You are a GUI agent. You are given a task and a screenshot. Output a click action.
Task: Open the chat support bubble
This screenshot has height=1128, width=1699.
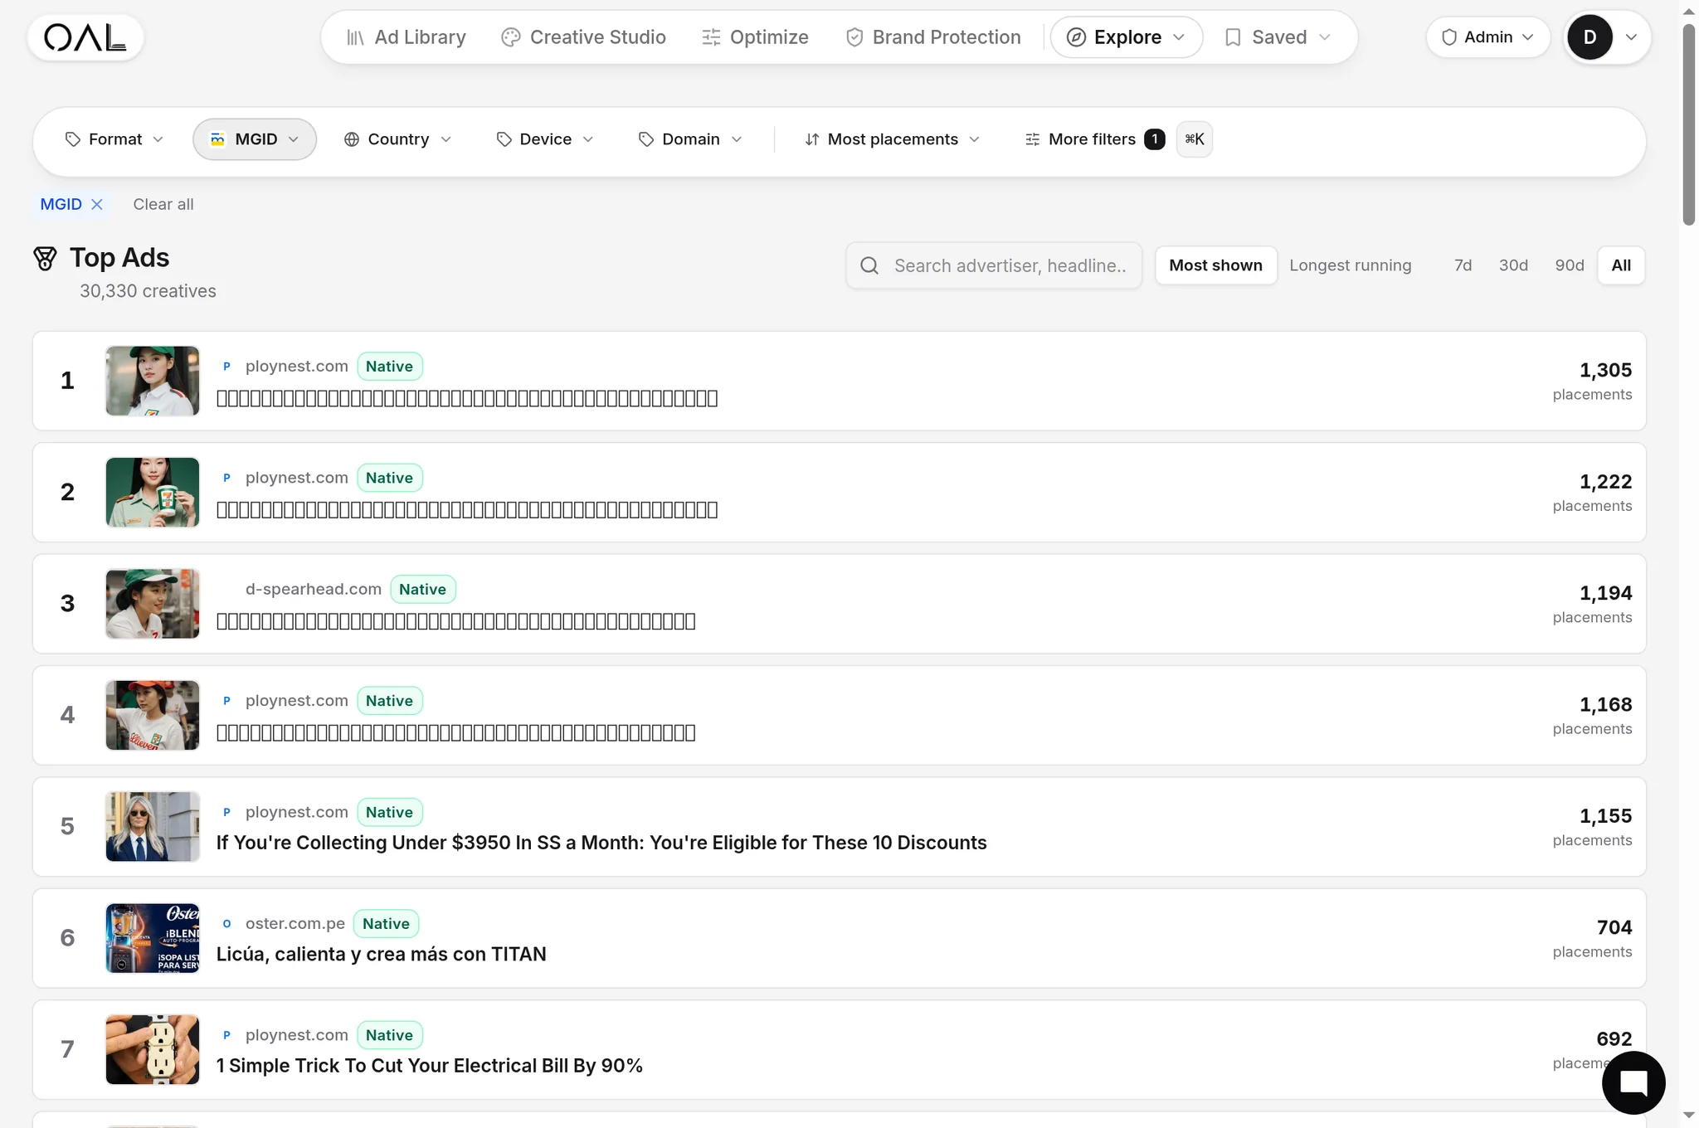pyautogui.click(x=1633, y=1082)
